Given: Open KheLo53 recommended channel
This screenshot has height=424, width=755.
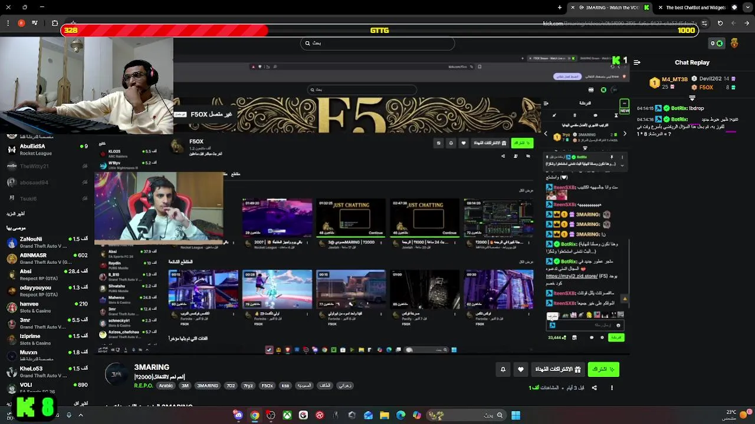Looking at the screenshot, I should [47, 372].
